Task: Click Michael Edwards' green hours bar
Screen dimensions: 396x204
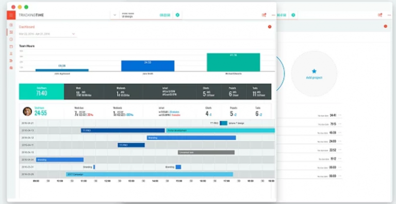Action: point(234,62)
